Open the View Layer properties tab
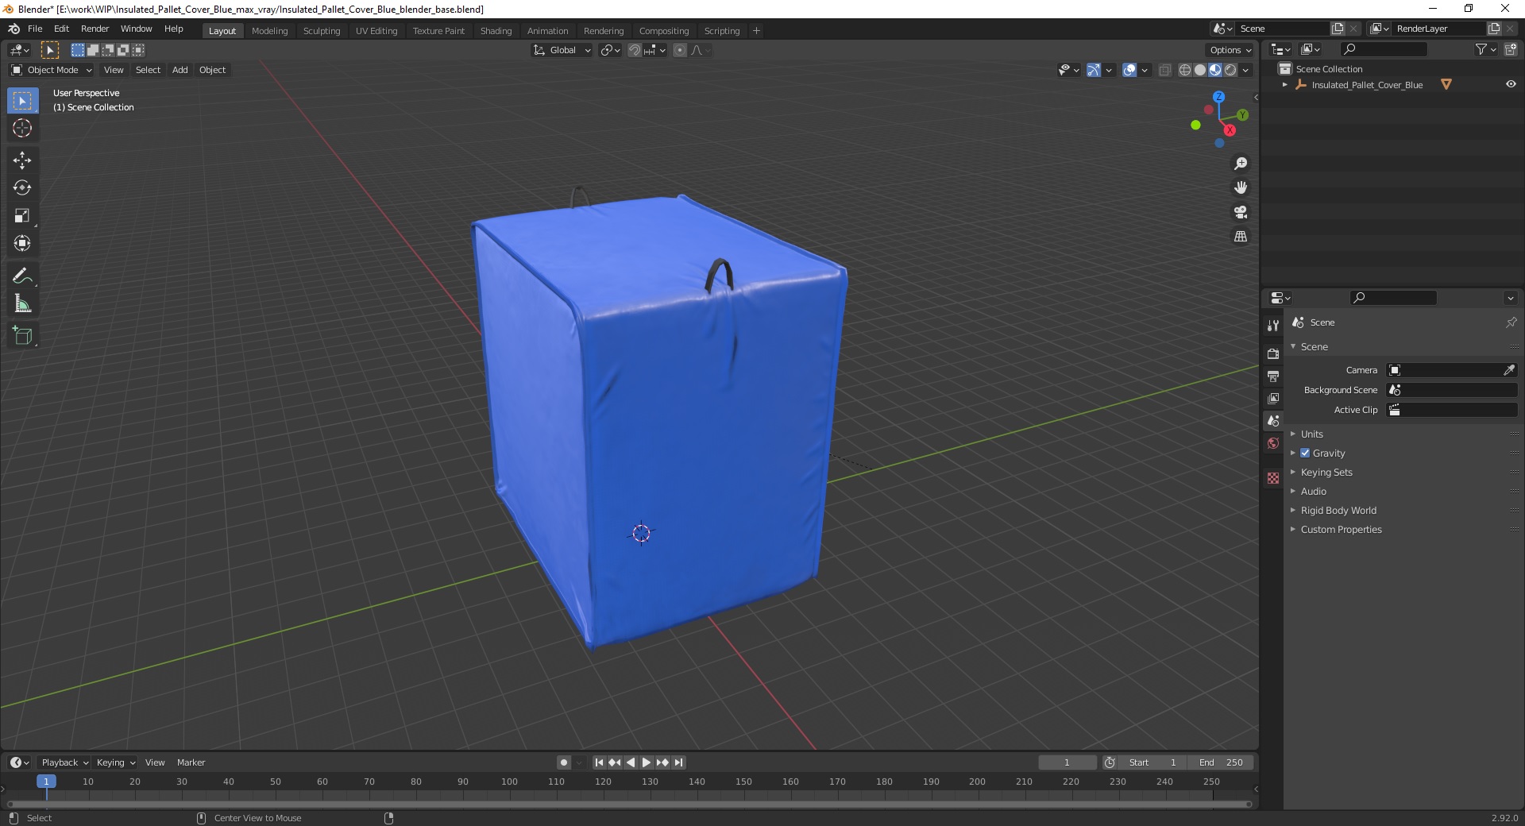 [1273, 398]
